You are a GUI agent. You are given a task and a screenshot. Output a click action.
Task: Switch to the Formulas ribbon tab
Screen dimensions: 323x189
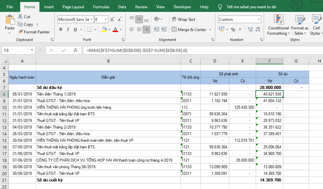pyautogui.click(x=101, y=7)
